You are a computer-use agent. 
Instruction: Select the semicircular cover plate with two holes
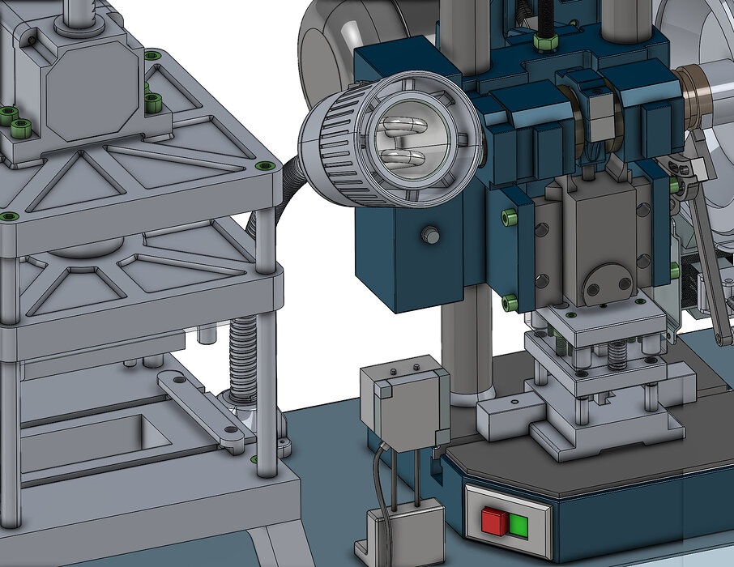pyautogui.click(x=608, y=283)
